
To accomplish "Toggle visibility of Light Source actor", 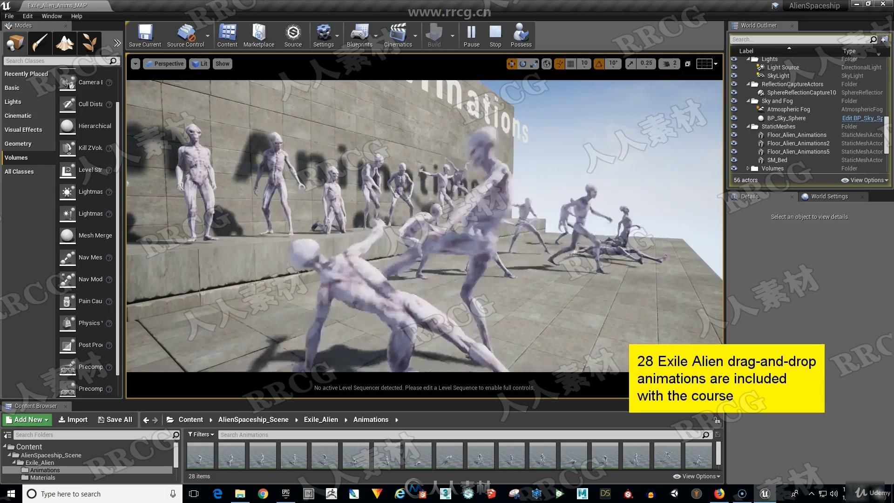I will pos(734,68).
